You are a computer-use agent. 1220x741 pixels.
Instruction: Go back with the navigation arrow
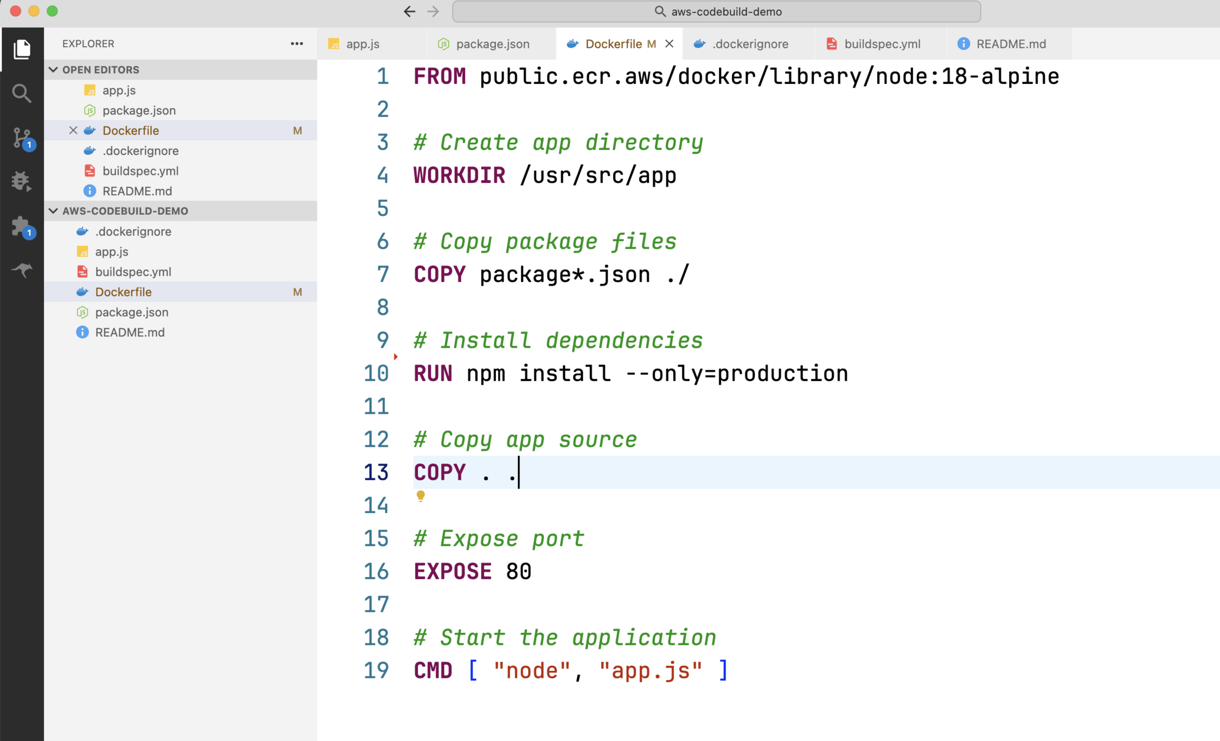point(409,12)
